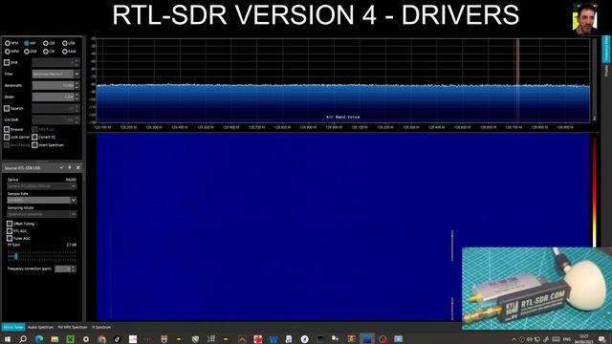Open the Sample Rate dropdown
Screen dimensions: 612x344
[x=42, y=200]
